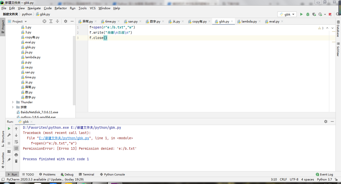Switch to the lambda.py editor tab
The height and width of the screenshot is (184, 341).
(x=249, y=21)
